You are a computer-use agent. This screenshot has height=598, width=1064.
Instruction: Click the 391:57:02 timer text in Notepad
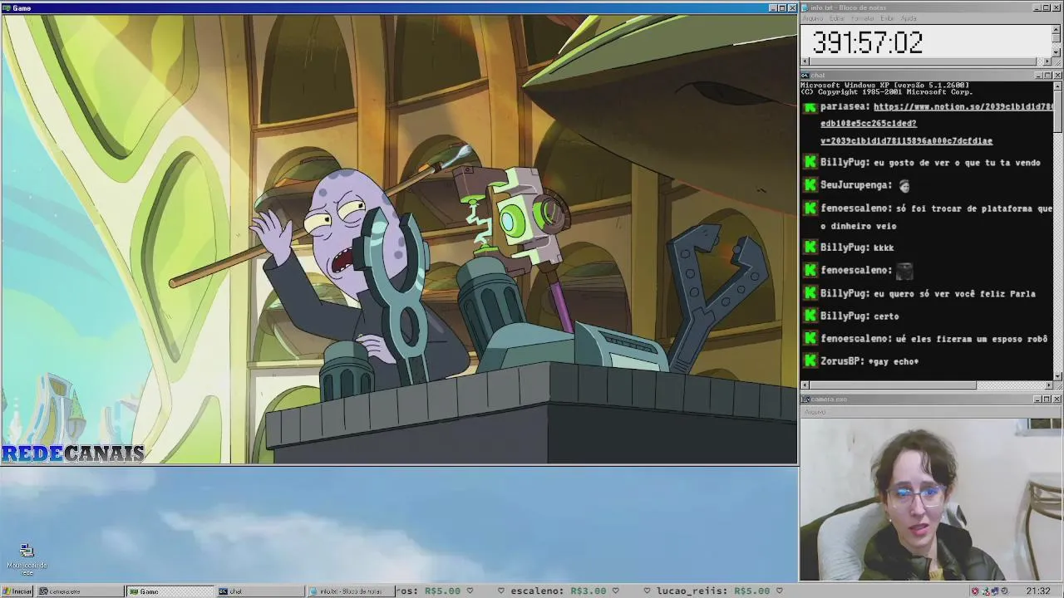tap(867, 42)
